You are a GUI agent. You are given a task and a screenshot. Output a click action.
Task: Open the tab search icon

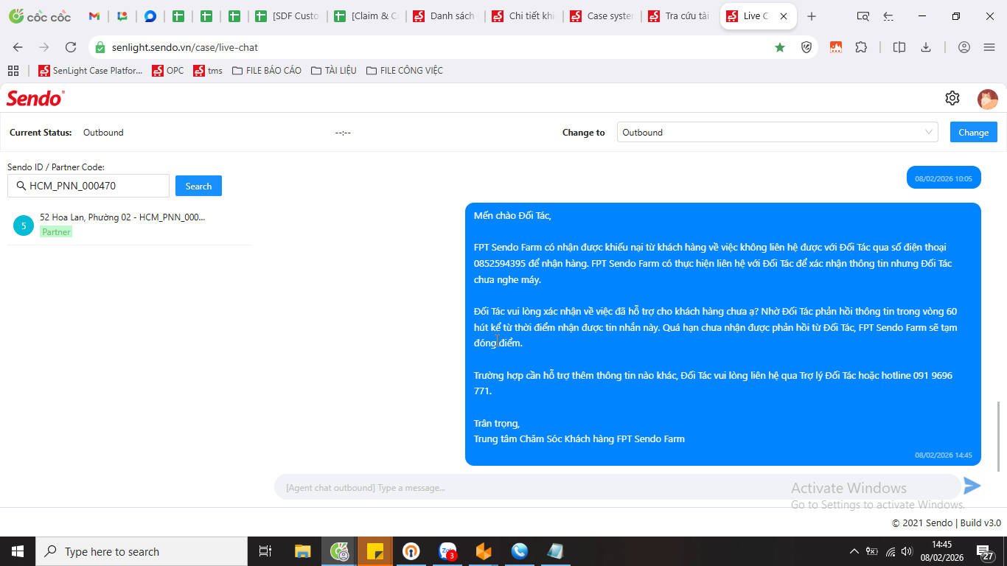[x=863, y=16]
